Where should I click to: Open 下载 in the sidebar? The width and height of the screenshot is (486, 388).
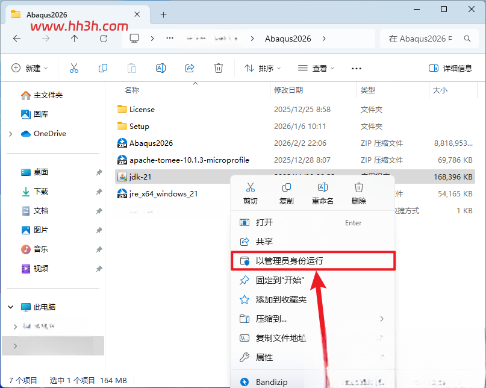pyautogui.click(x=35, y=192)
